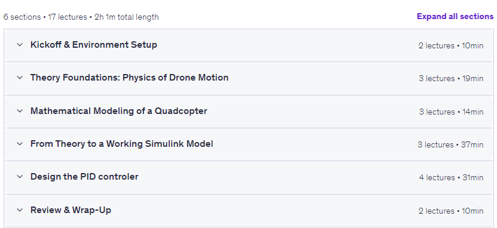Image resolution: width=497 pixels, height=228 pixels.
Task: Click the 2 lectures • 10min Kickoff label
Action: tap(451, 45)
